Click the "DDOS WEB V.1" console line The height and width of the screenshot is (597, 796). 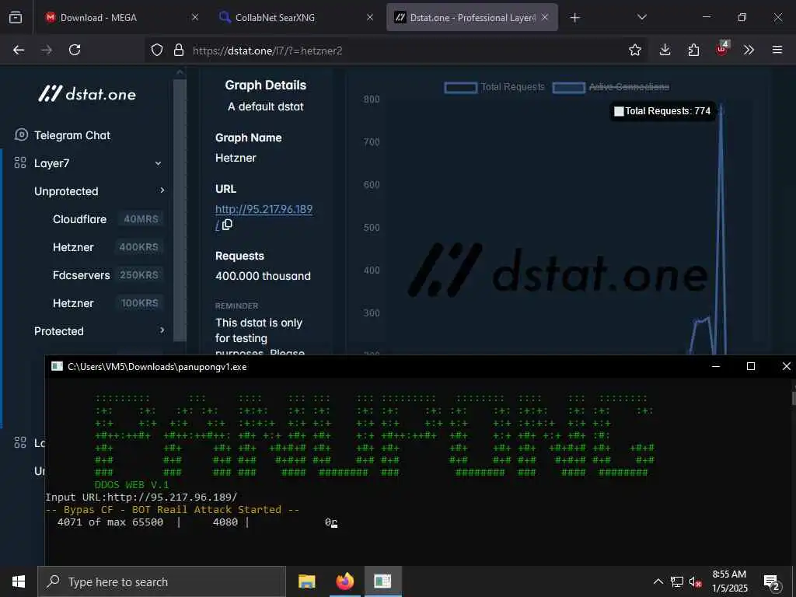[x=131, y=485]
